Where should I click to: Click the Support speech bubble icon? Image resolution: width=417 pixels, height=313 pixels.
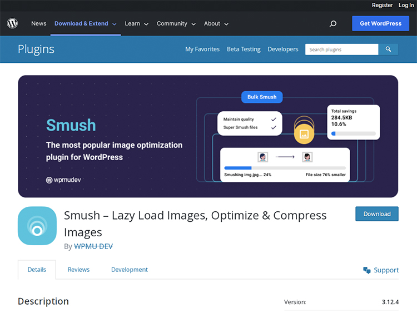coord(367,270)
